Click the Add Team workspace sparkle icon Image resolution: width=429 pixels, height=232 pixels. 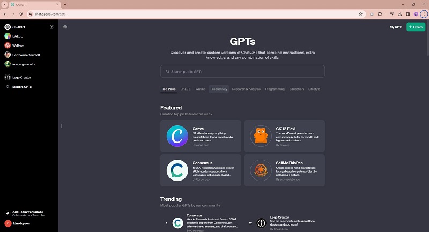[x=8, y=213]
